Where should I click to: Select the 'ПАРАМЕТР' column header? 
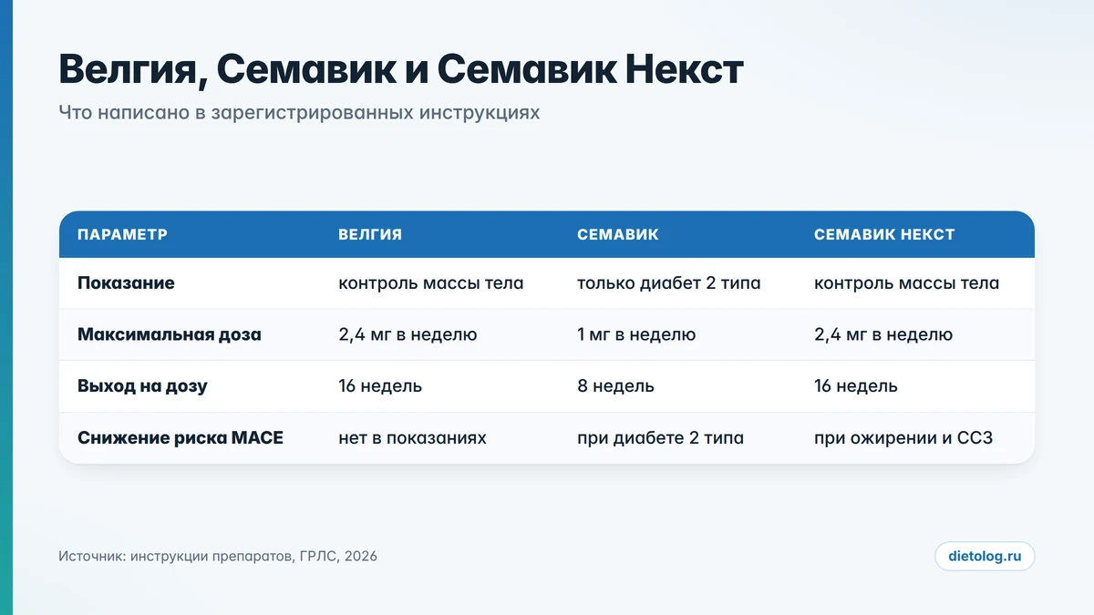(122, 234)
